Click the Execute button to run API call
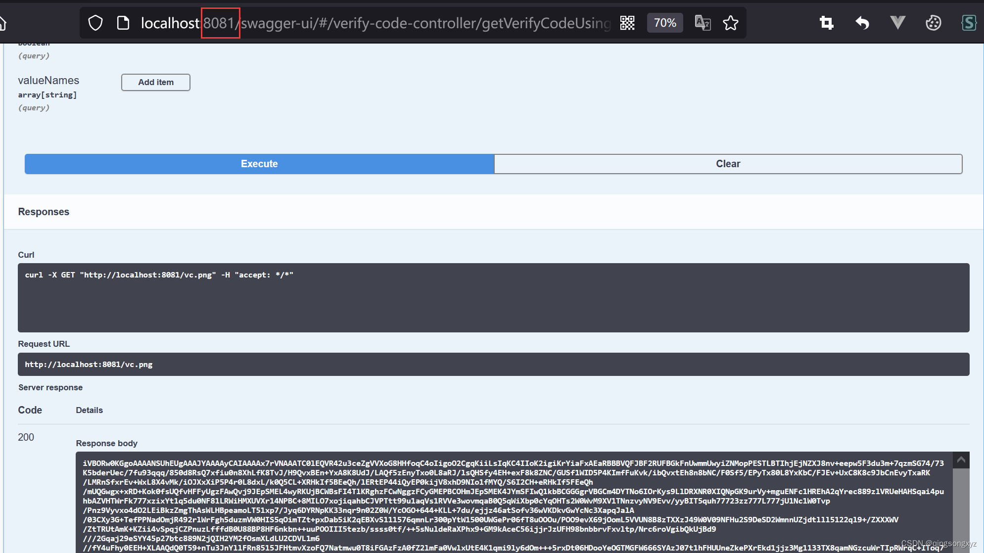 click(259, 164)
